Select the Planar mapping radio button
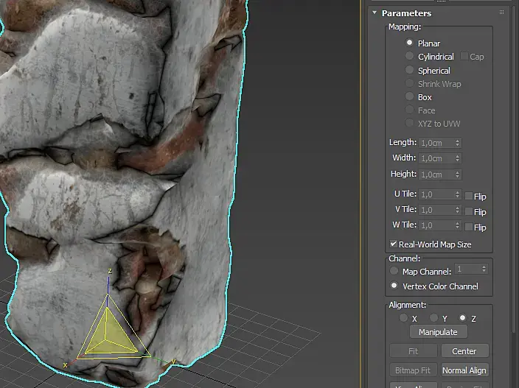This screenshot has height=388, width=519. point(410,43)
